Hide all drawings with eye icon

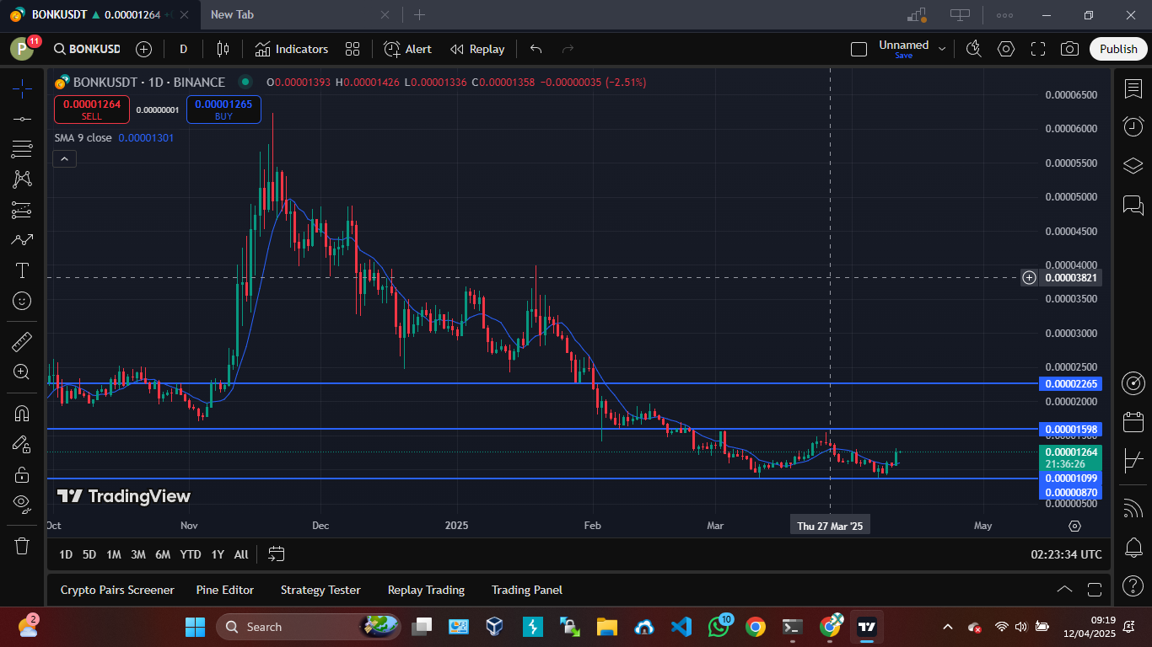22,505
